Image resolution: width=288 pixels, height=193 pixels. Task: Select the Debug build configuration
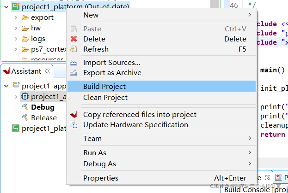(43, 107)
